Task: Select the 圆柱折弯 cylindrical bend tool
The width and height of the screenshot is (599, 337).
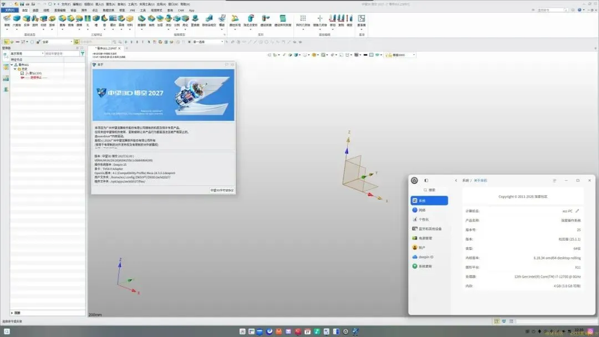Action: (x=235, y=21)
